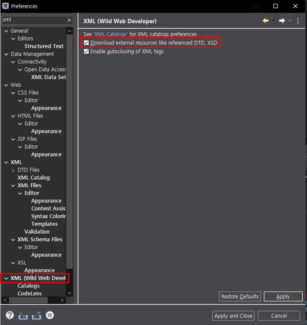Click the Cancel button
This screenshot has width=307, height=325.
coord(279,316)
